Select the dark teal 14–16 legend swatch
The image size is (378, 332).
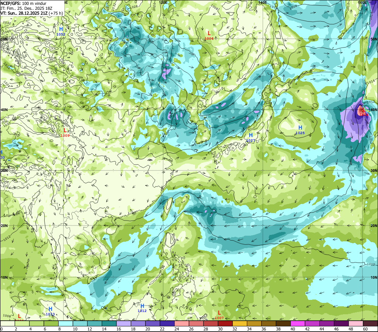(109, 323)
